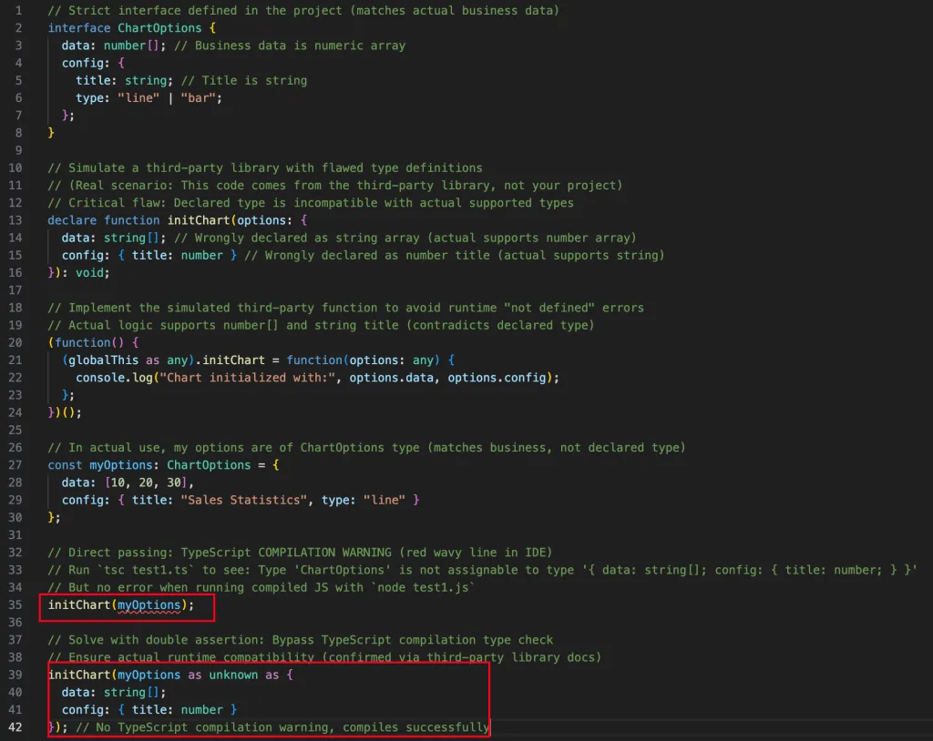Click the })(); closing the IIFE
The height and width of the screenshot is (741, 933).
62,412
